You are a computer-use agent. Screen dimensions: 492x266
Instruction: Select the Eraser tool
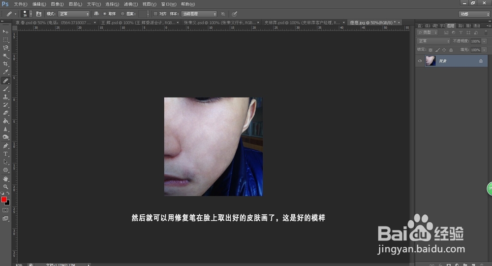click(5, 113)
